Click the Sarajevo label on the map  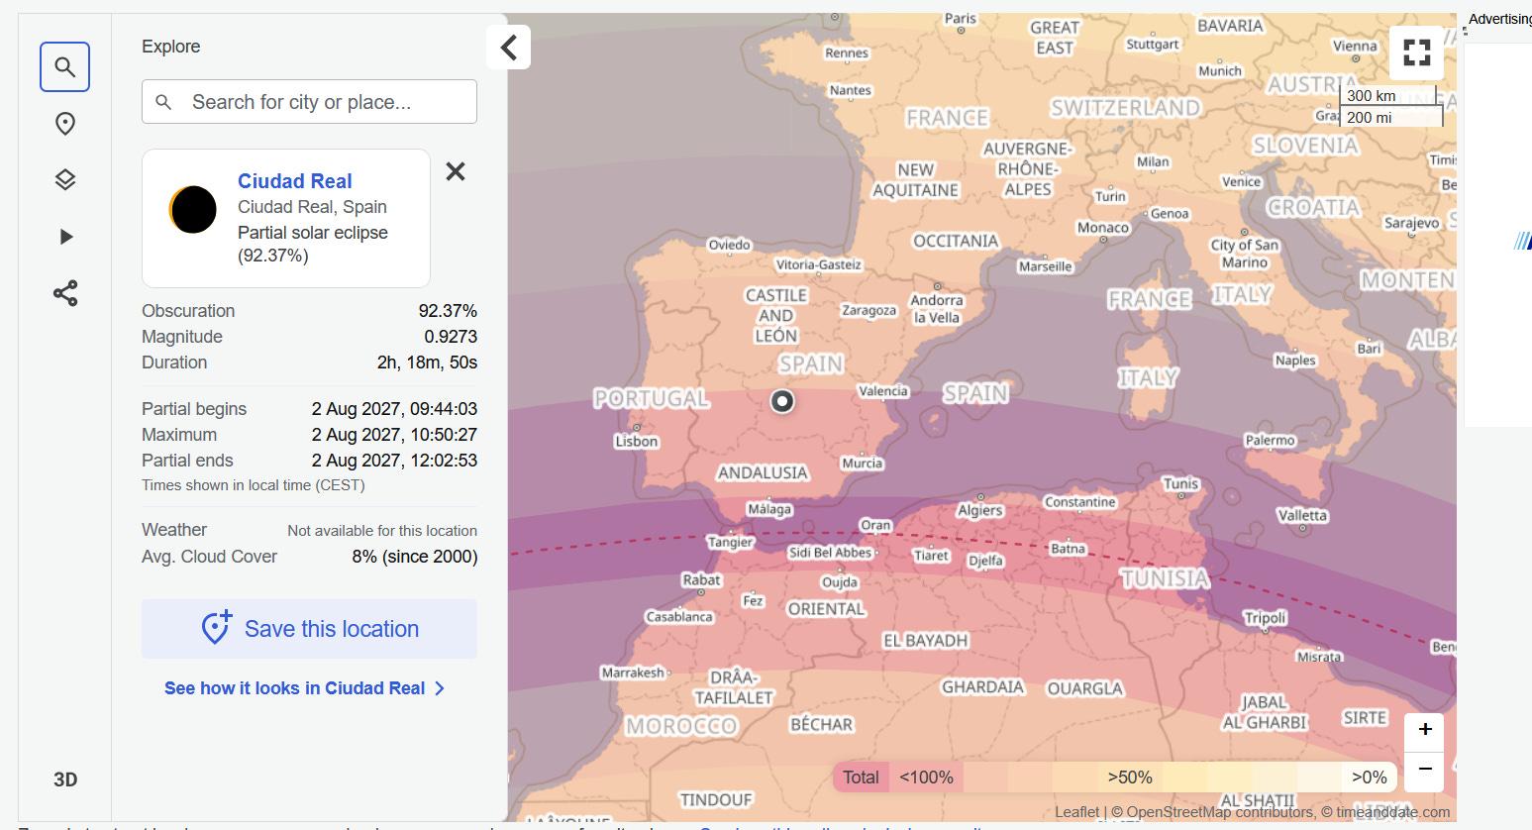coord(1412,223)
